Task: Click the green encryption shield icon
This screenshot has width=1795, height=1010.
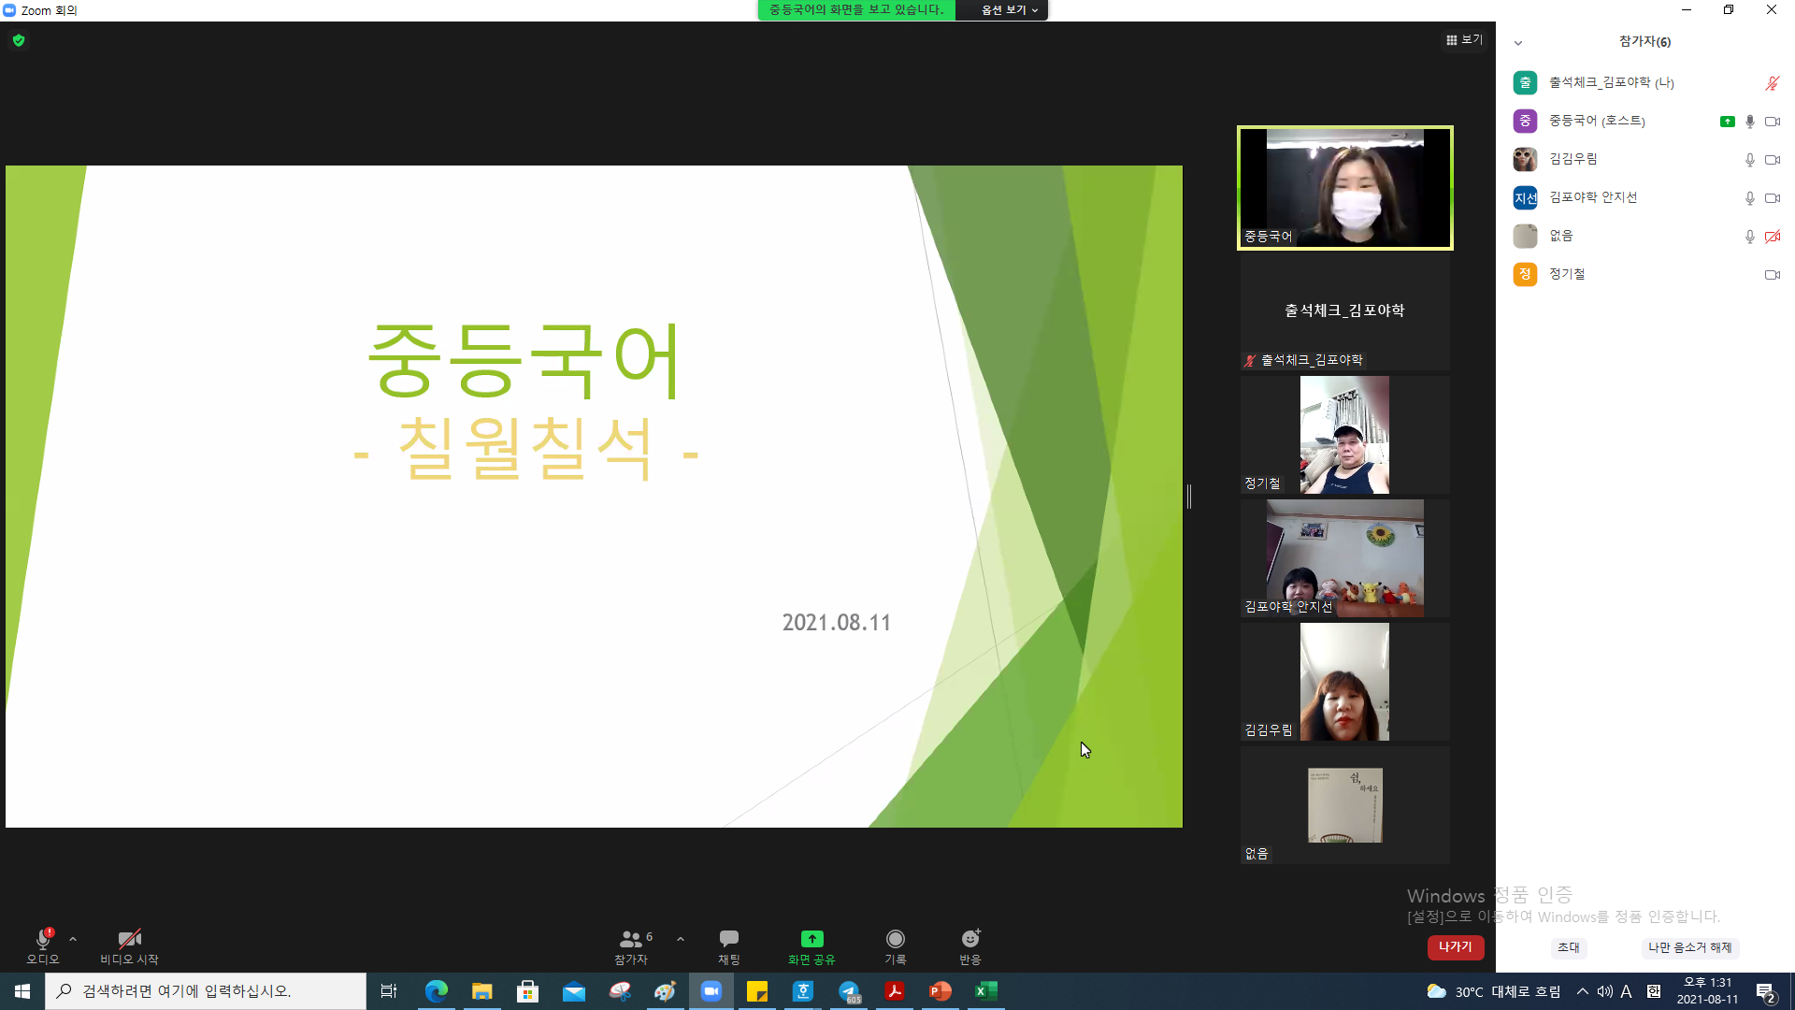Action: (19, 40)
